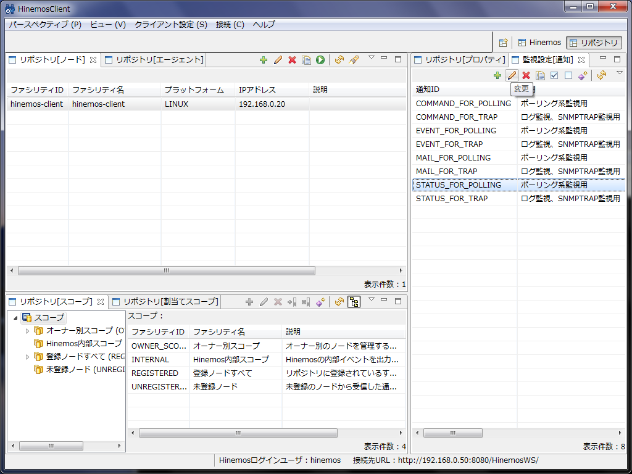Open the パースペクティブ (P) menu
632x474 pixels.
click(45, 25)
